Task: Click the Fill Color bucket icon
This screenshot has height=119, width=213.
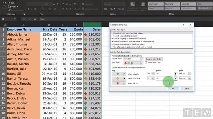Action: (x=49, y=9)
